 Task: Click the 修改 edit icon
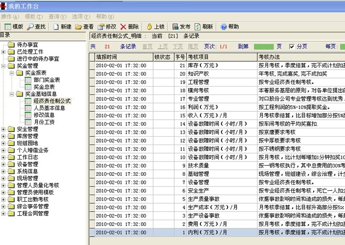point(101,27)
